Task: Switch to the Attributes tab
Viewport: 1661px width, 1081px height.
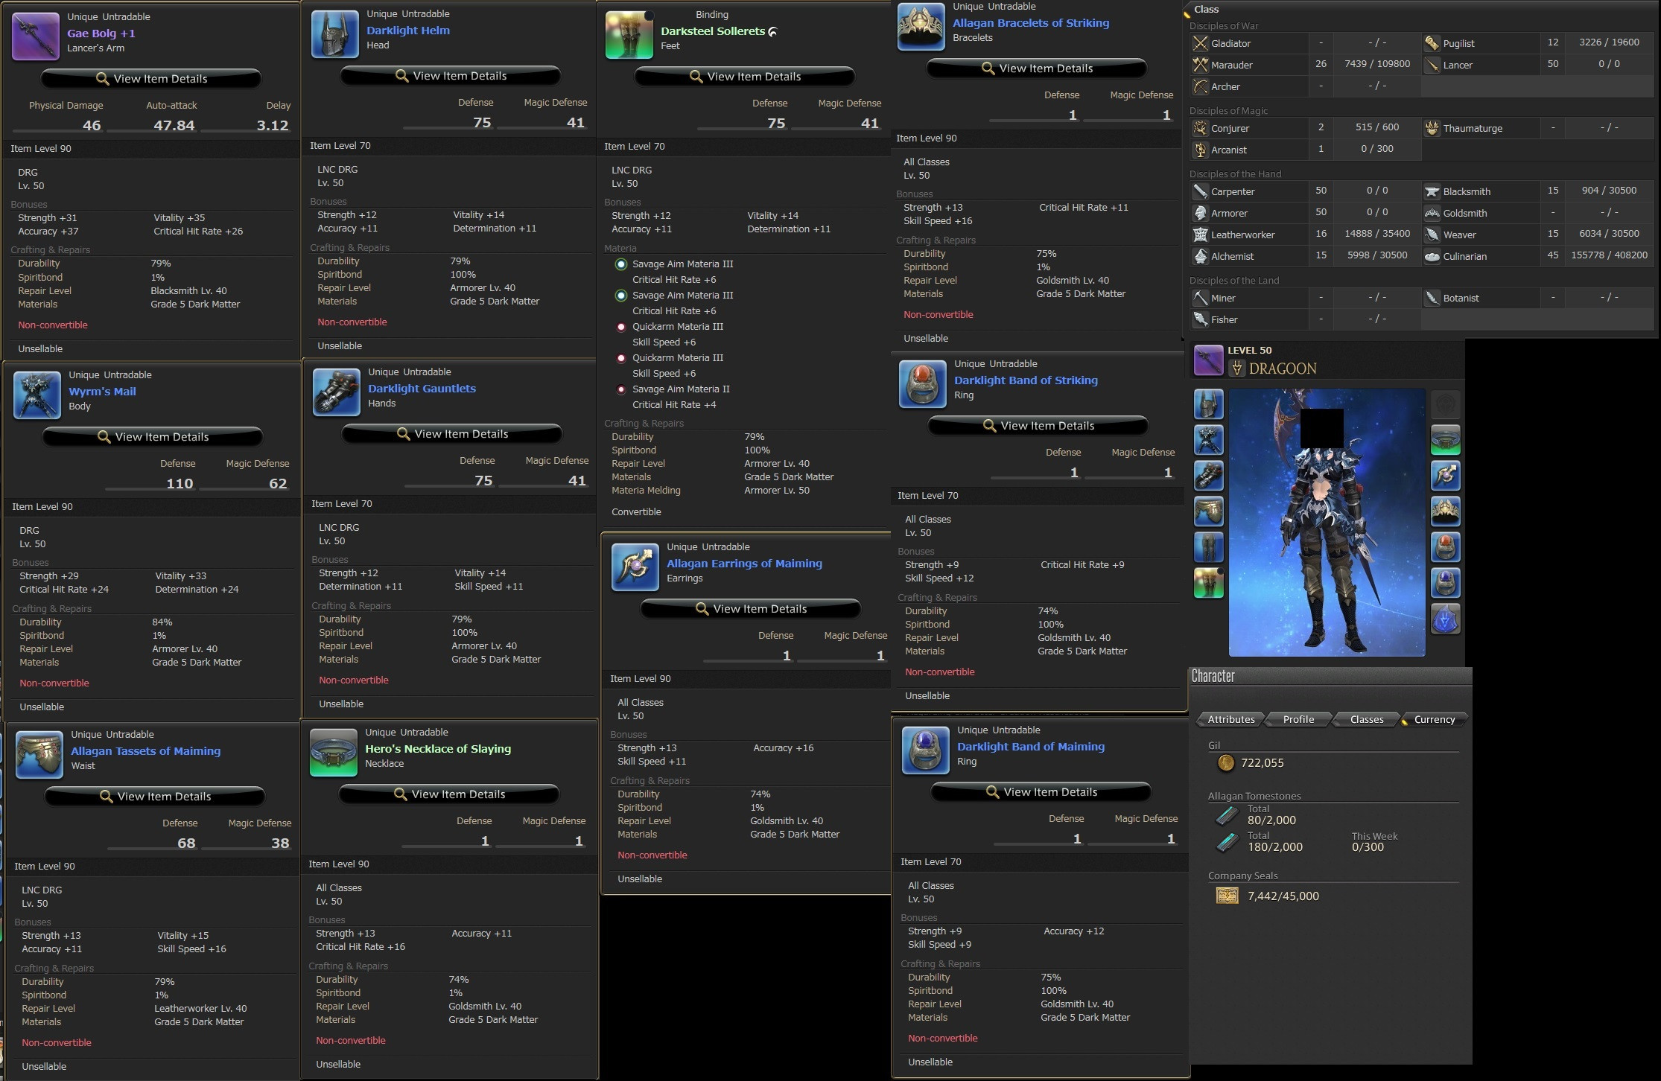Action: (1230, 719)
